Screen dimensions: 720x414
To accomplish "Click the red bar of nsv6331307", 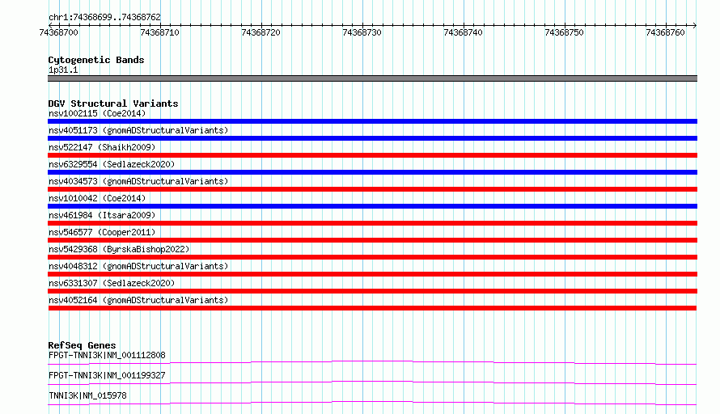I will pos(372,291).
